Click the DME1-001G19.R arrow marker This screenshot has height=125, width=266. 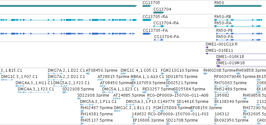[207, 47]
